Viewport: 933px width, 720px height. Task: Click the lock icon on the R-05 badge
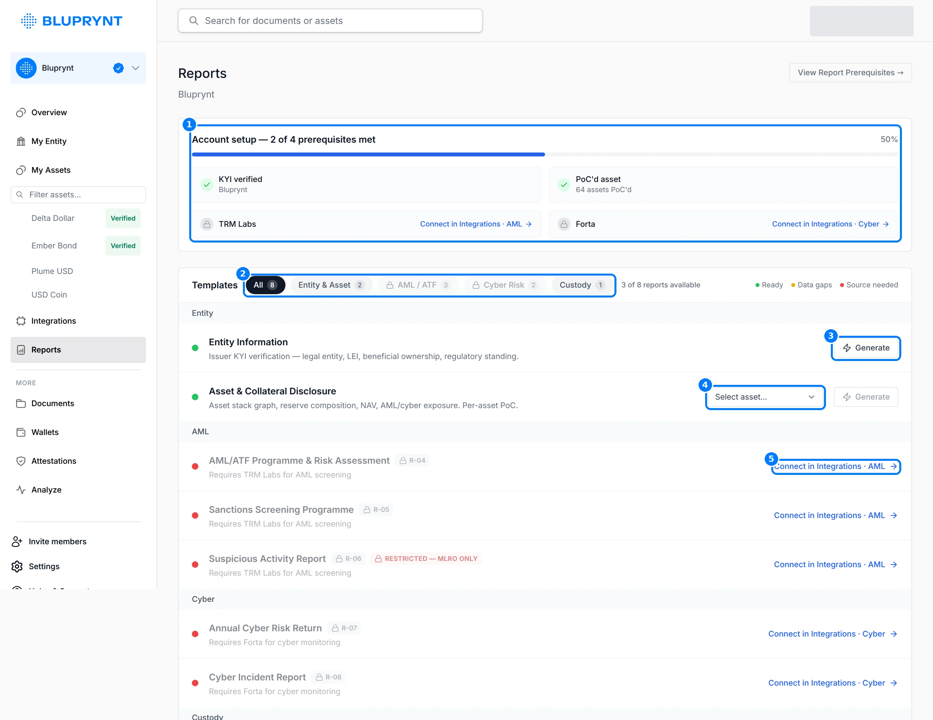[367, 510]
